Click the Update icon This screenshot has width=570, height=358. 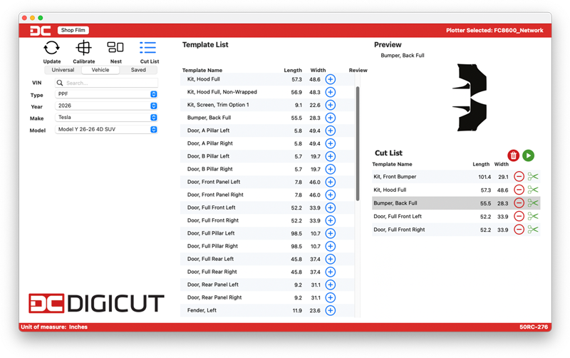tap(51, 48)
